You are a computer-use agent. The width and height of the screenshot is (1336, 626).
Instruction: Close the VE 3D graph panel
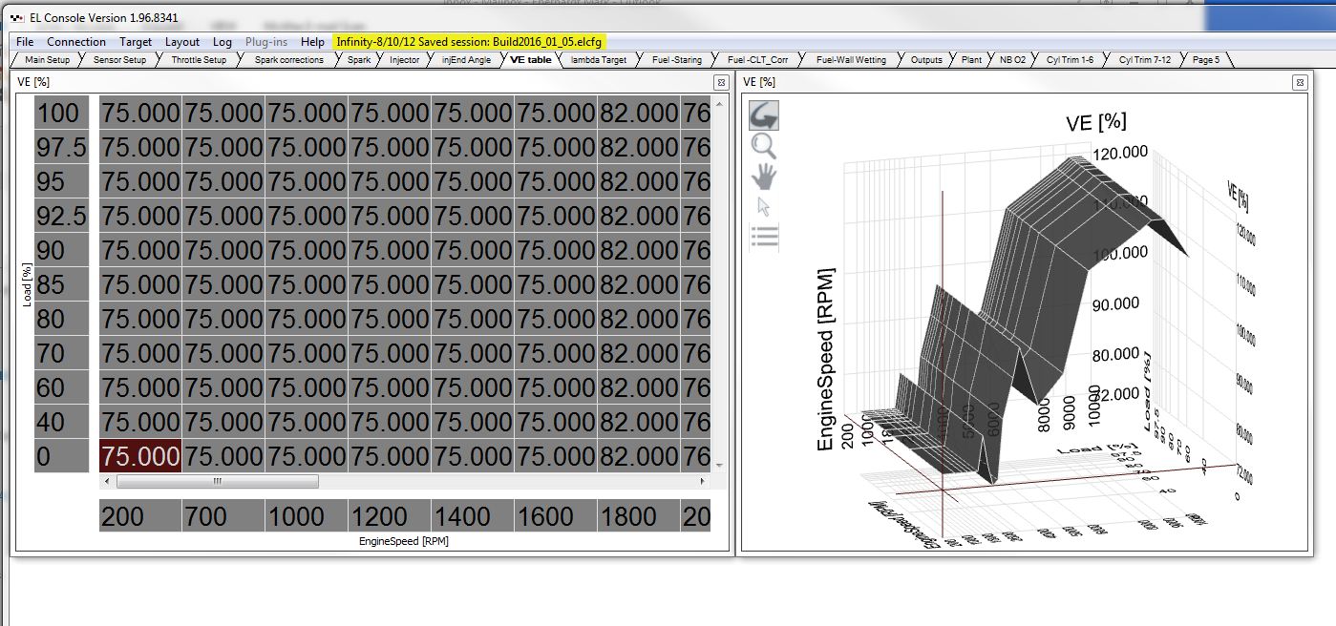tap(1300, 82)
